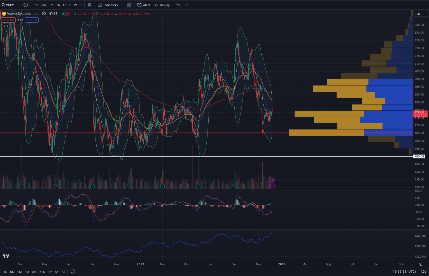Click the 2023 label on time axis
The width and height of the screenshot is (429, 276).
(140, 264)
